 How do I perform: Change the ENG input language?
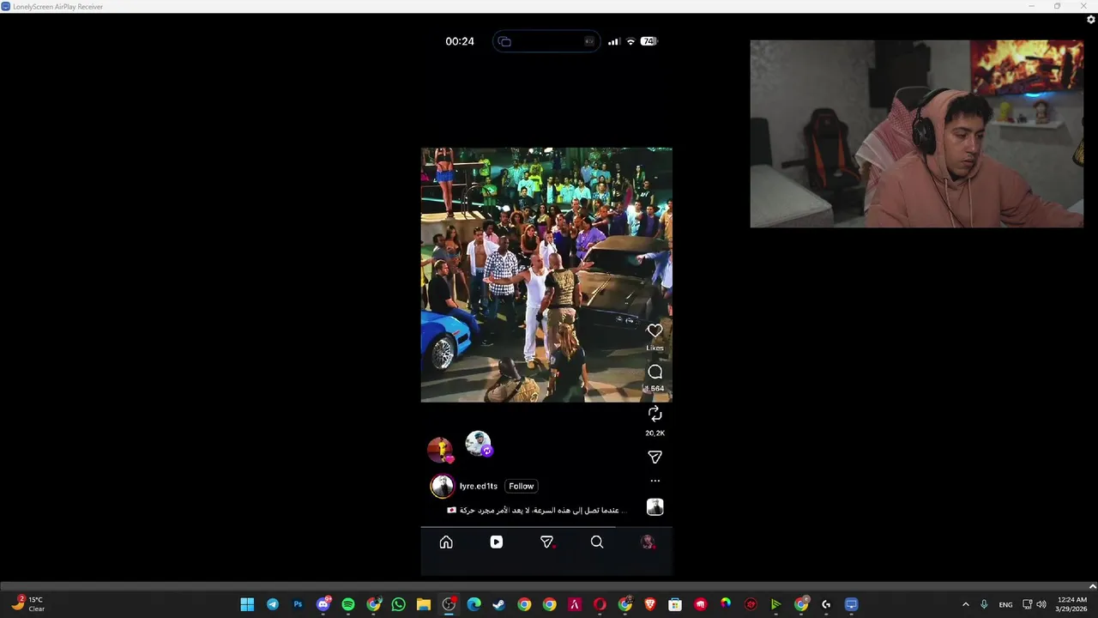[1005, 604]
